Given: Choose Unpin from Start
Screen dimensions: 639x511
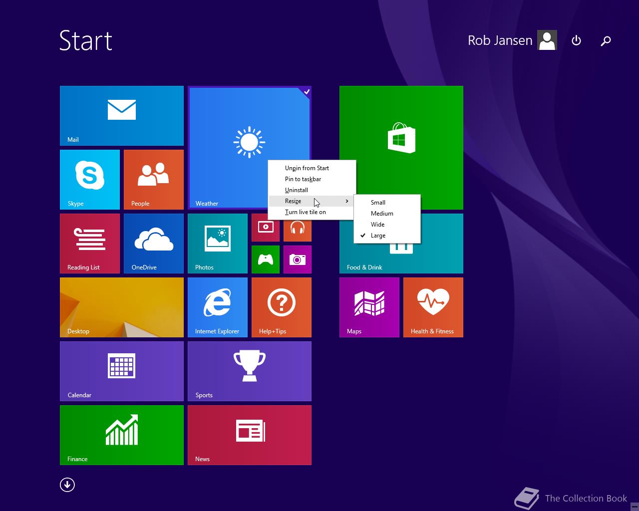Looking at the screenshot, I should 312,168.
